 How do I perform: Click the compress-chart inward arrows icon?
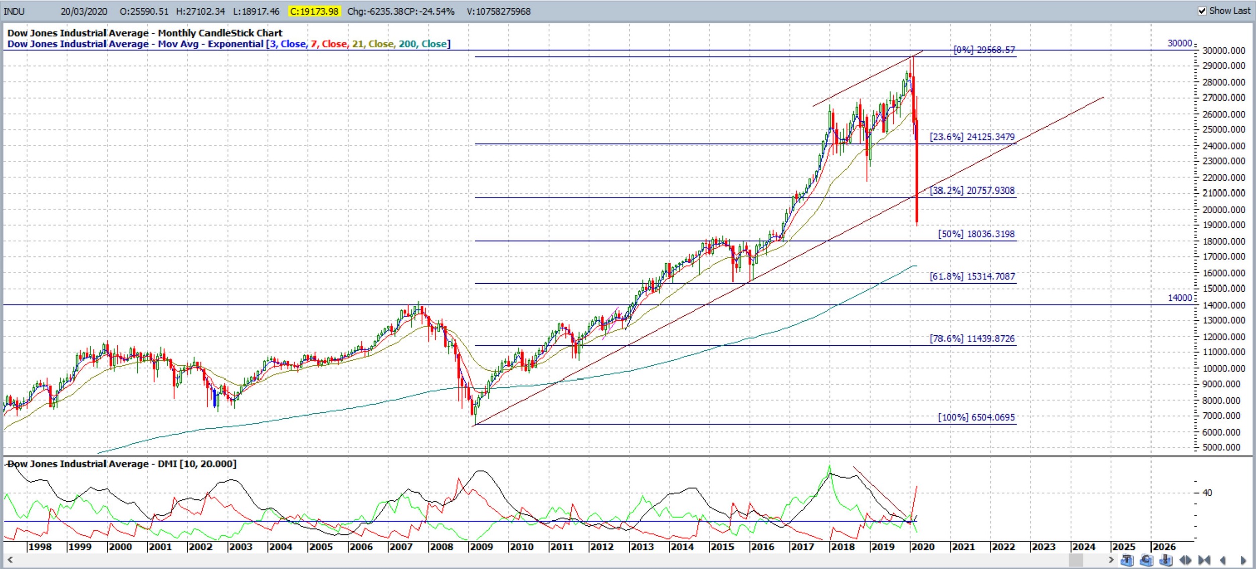[1204, 560]
